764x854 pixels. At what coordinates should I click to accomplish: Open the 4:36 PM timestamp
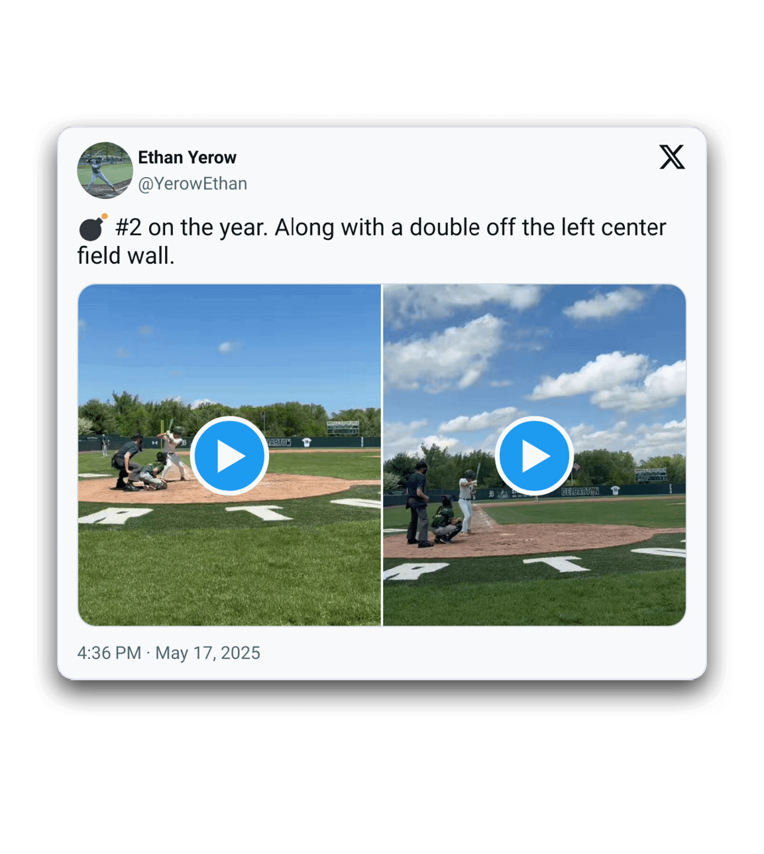(109, 653)
